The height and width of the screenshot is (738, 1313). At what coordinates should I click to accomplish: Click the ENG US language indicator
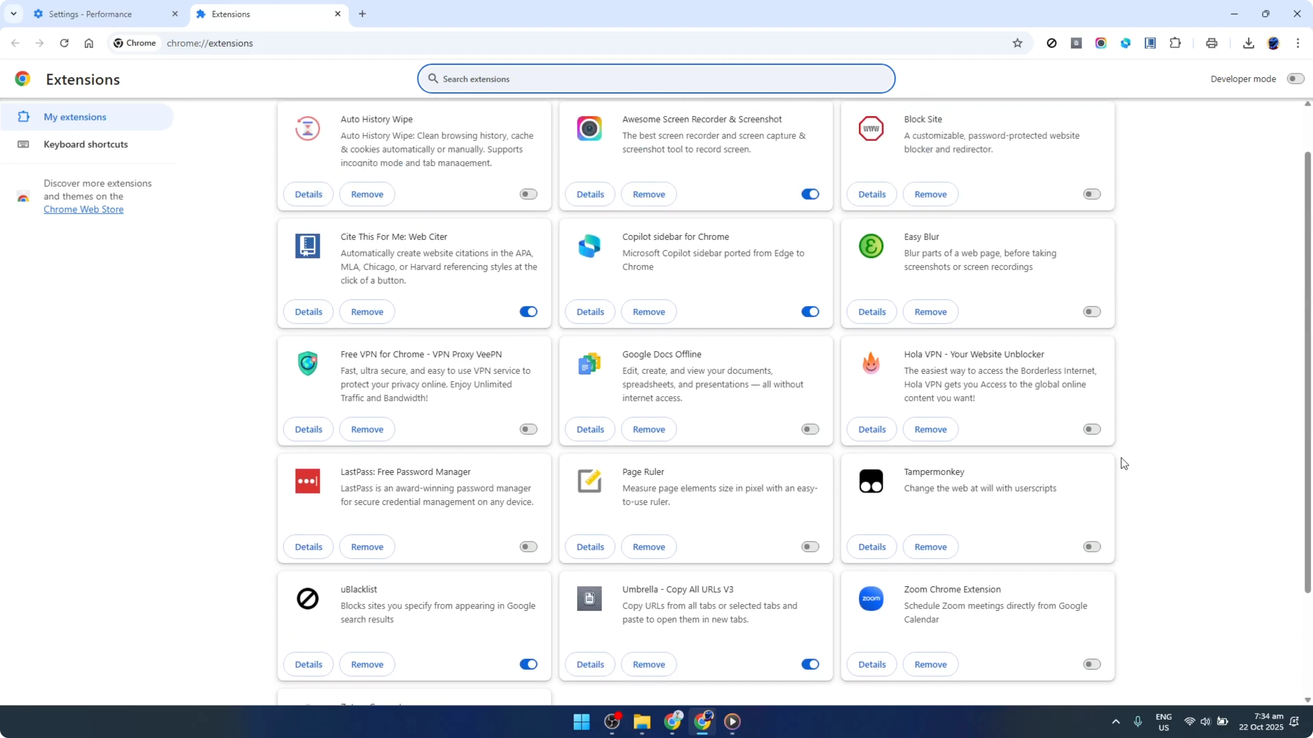click(1164, 722)
